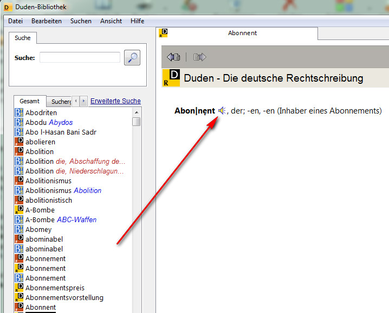Click the icon beside Abo l-Hasan Bani Sadr
This screenshot has height=313, width=389.
pos(19,132)
